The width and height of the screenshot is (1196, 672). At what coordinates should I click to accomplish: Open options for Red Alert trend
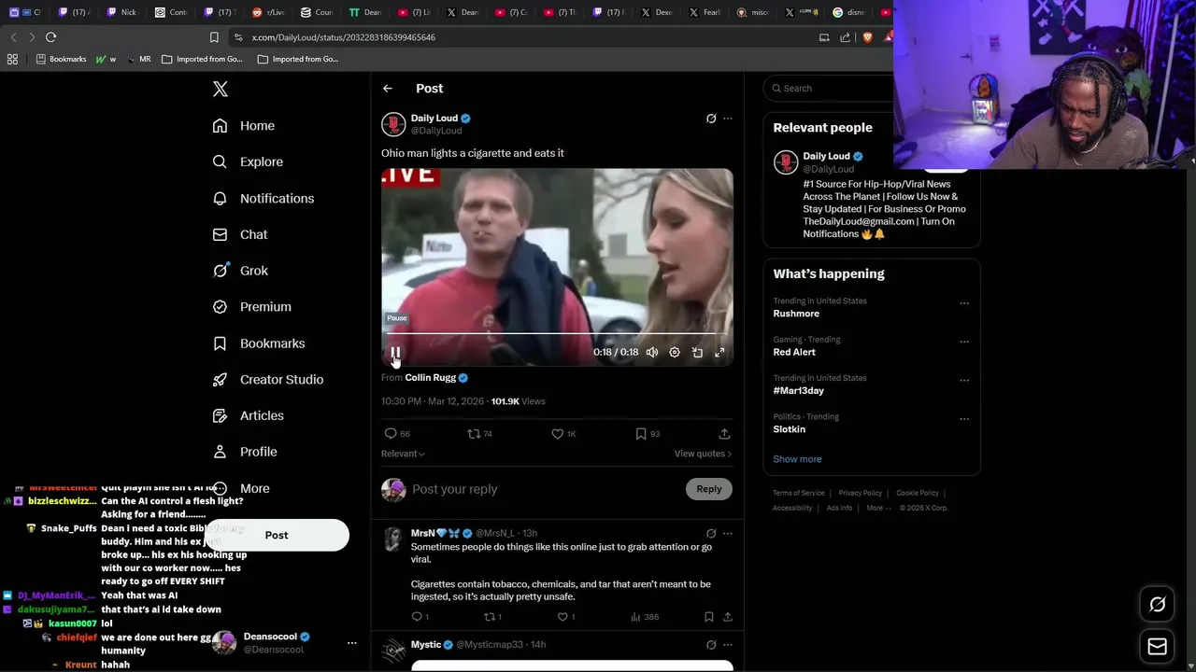pos(964,342)
